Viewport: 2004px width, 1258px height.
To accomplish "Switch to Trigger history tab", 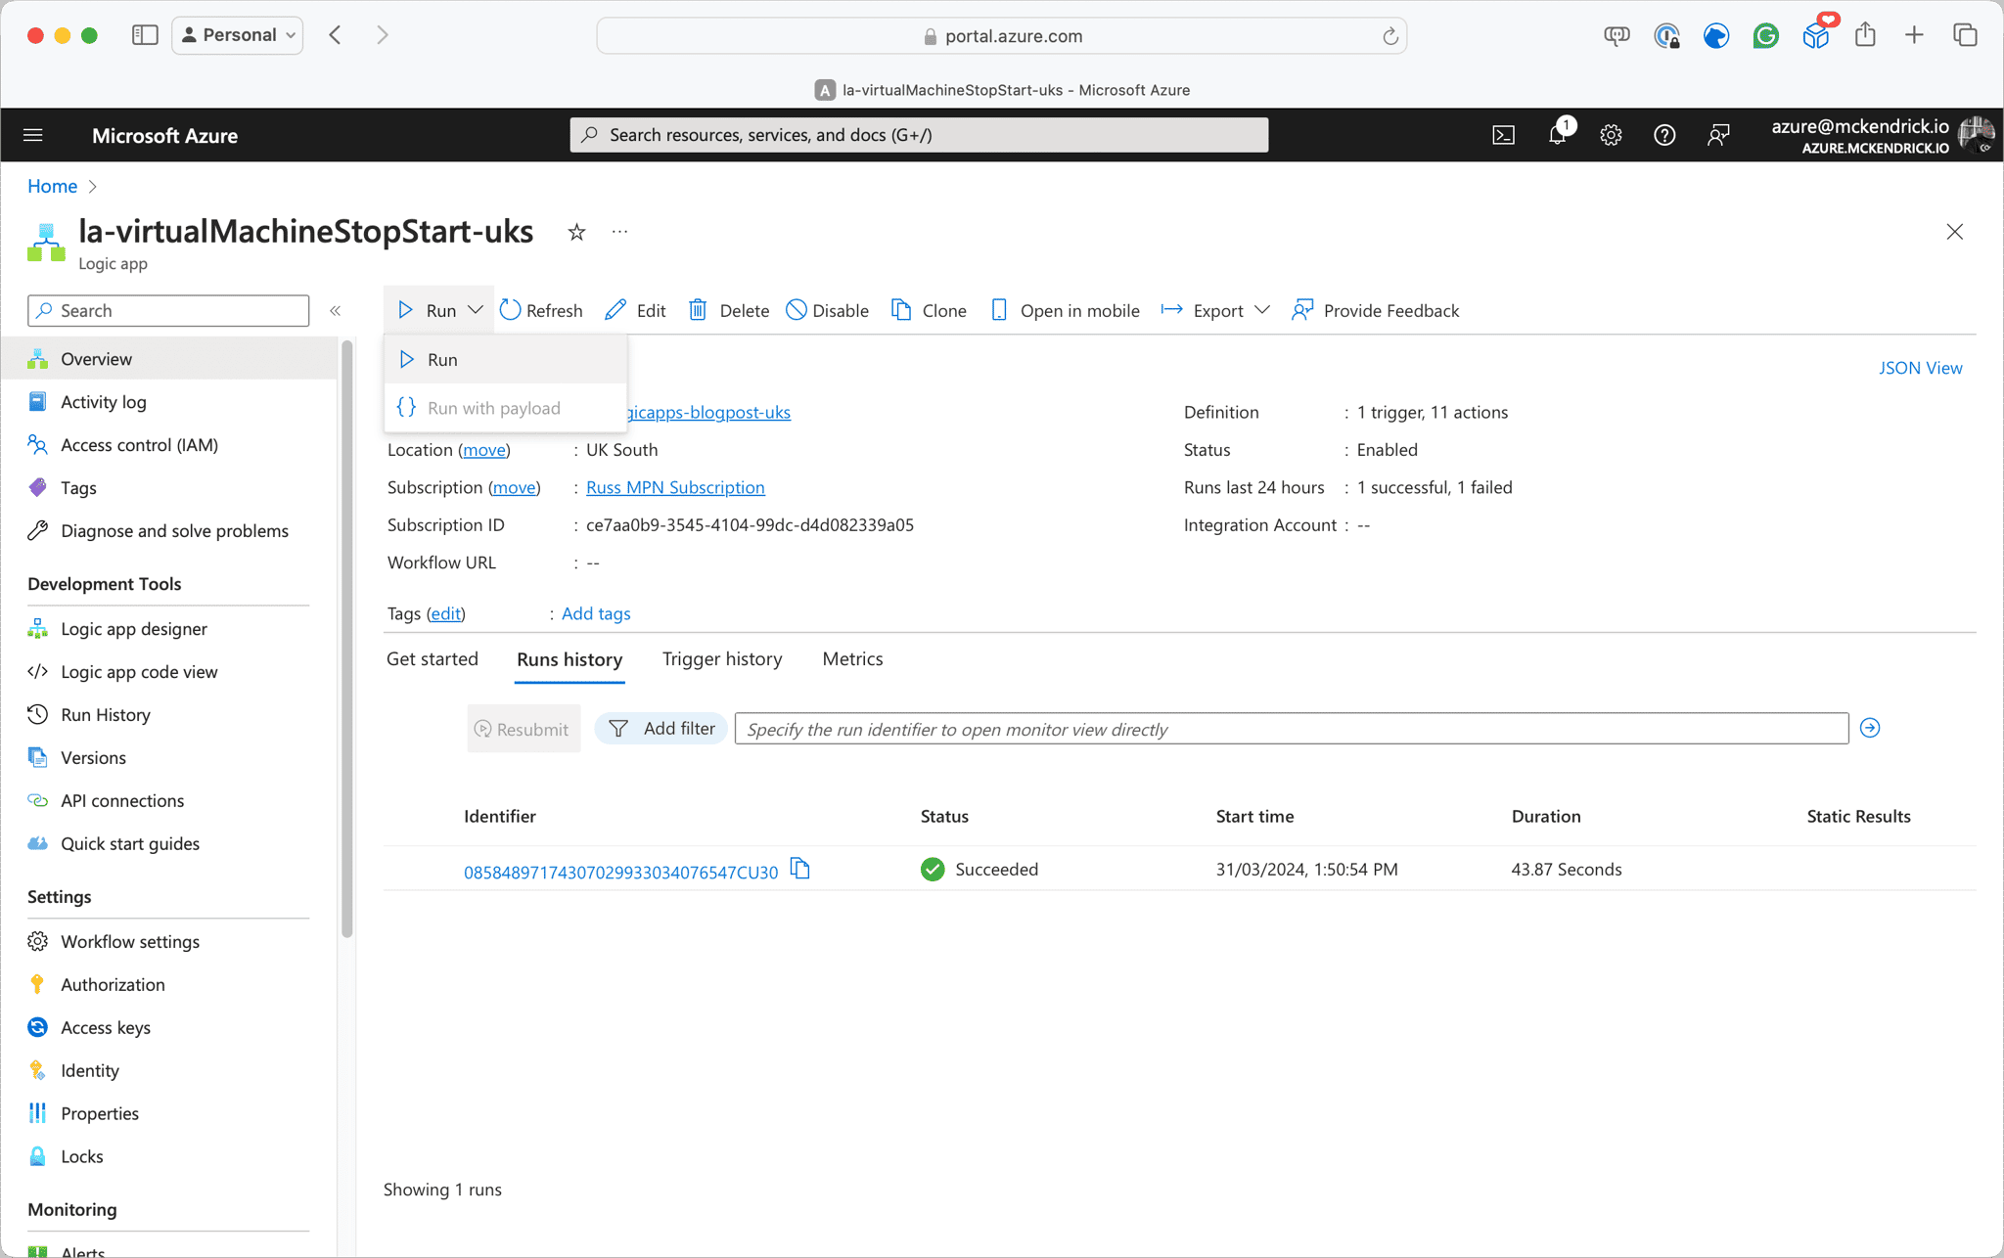I will 721,658.
